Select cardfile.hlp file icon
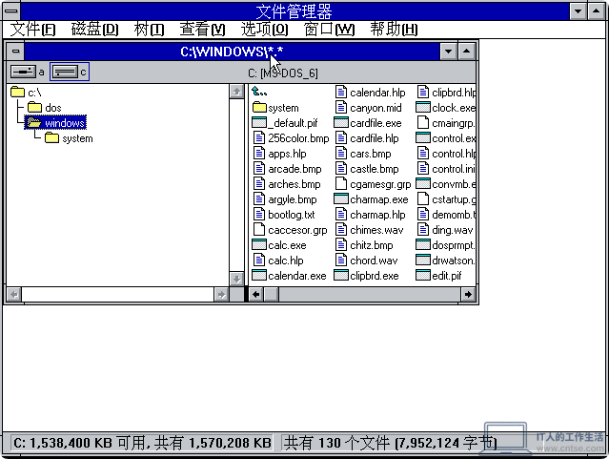Image resolution: width=609 pixels, height=459 pixels. (x=341, y=138)
